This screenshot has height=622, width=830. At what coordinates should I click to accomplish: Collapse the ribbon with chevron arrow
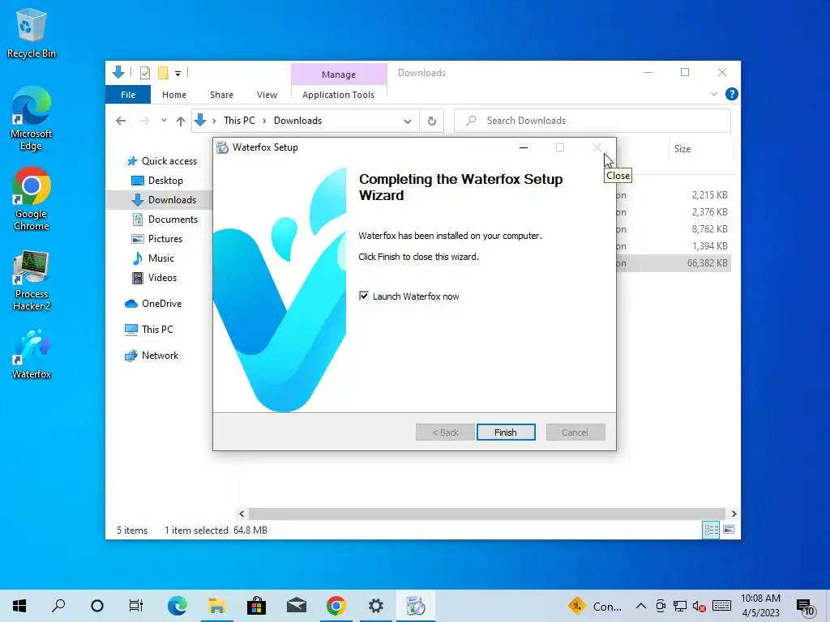713,94
